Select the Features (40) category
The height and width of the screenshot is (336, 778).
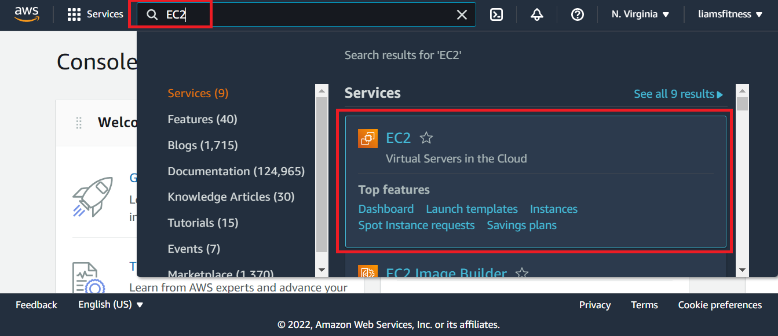[202, 119]
